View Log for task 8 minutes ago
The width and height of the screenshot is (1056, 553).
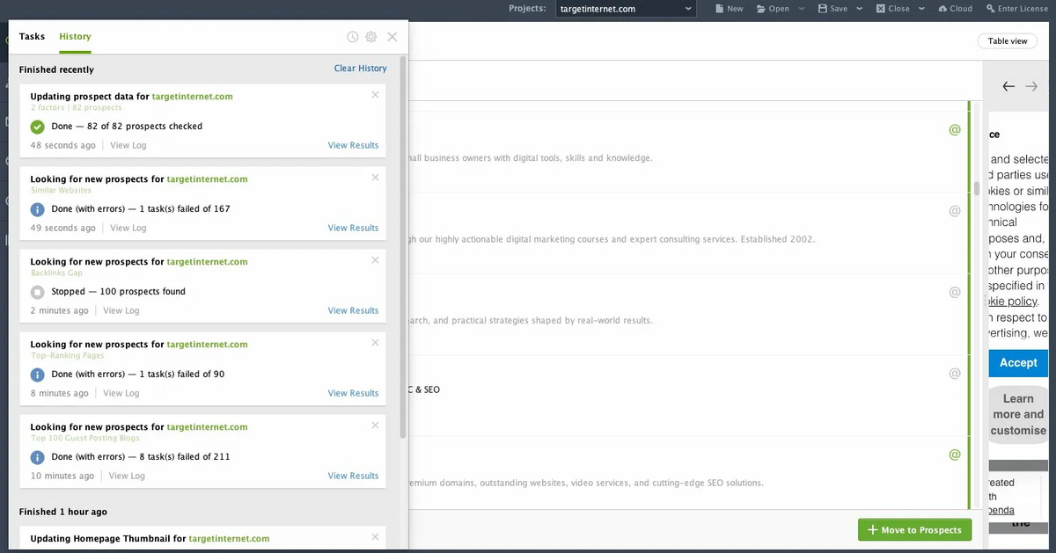[121, 393]
